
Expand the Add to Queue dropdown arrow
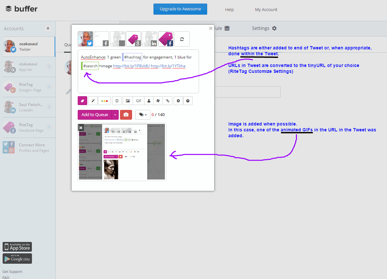pyautogui.click(x=115, y=115)
